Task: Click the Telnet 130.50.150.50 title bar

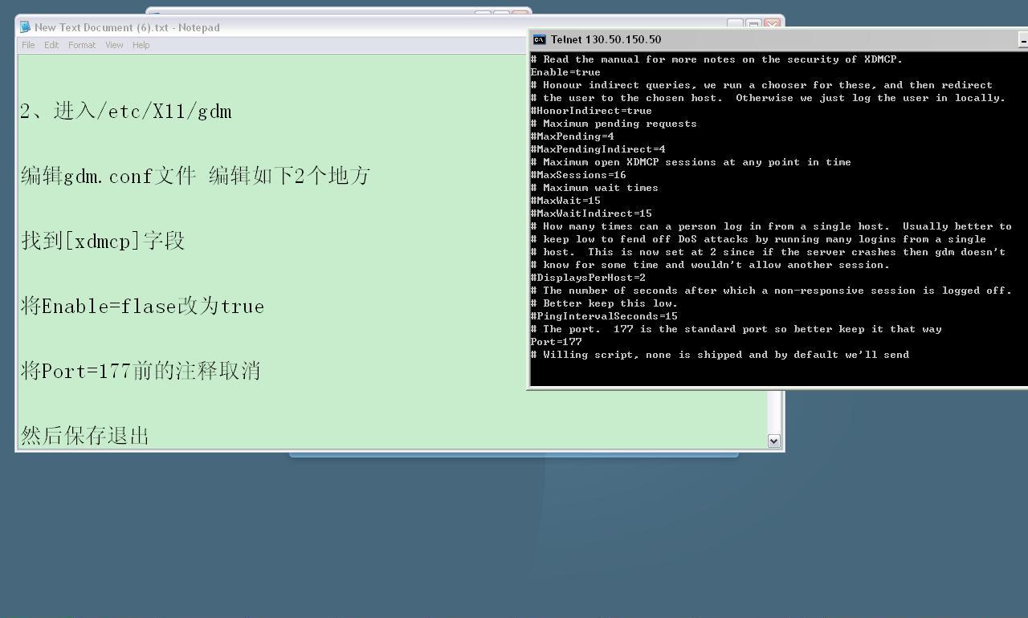Action: coord(777,39)
